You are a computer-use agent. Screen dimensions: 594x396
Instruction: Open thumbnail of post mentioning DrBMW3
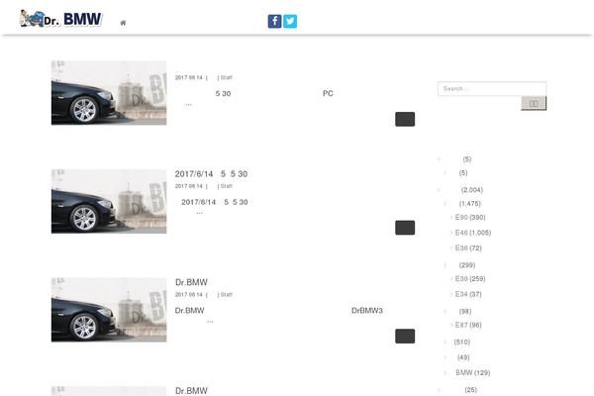pos(109,310)
